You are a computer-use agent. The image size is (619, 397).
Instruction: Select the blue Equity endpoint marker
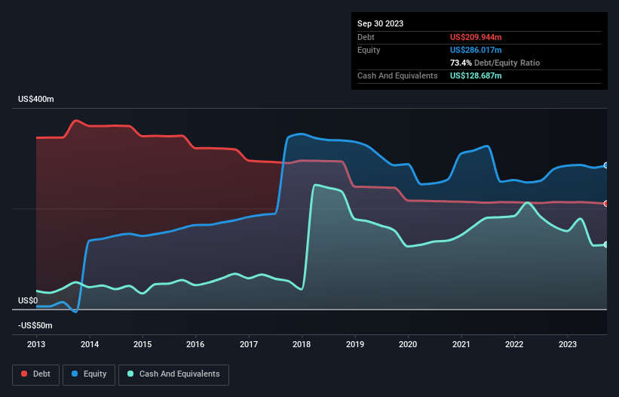606,165
